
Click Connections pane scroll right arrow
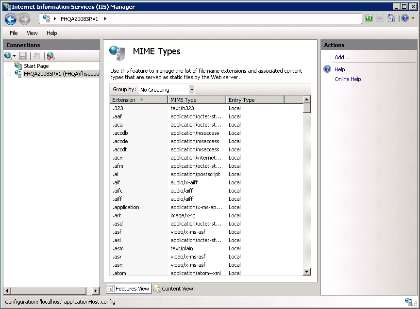[95, 291]
